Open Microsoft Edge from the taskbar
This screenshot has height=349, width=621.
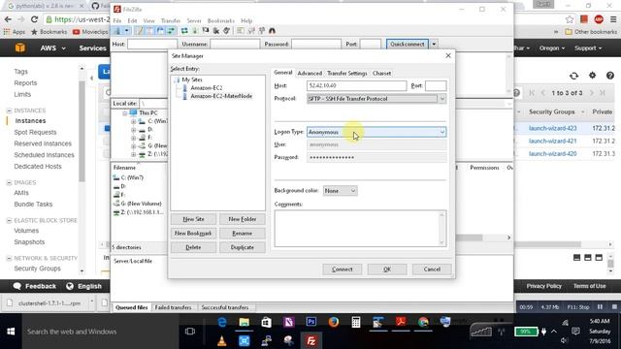(222, 322)
